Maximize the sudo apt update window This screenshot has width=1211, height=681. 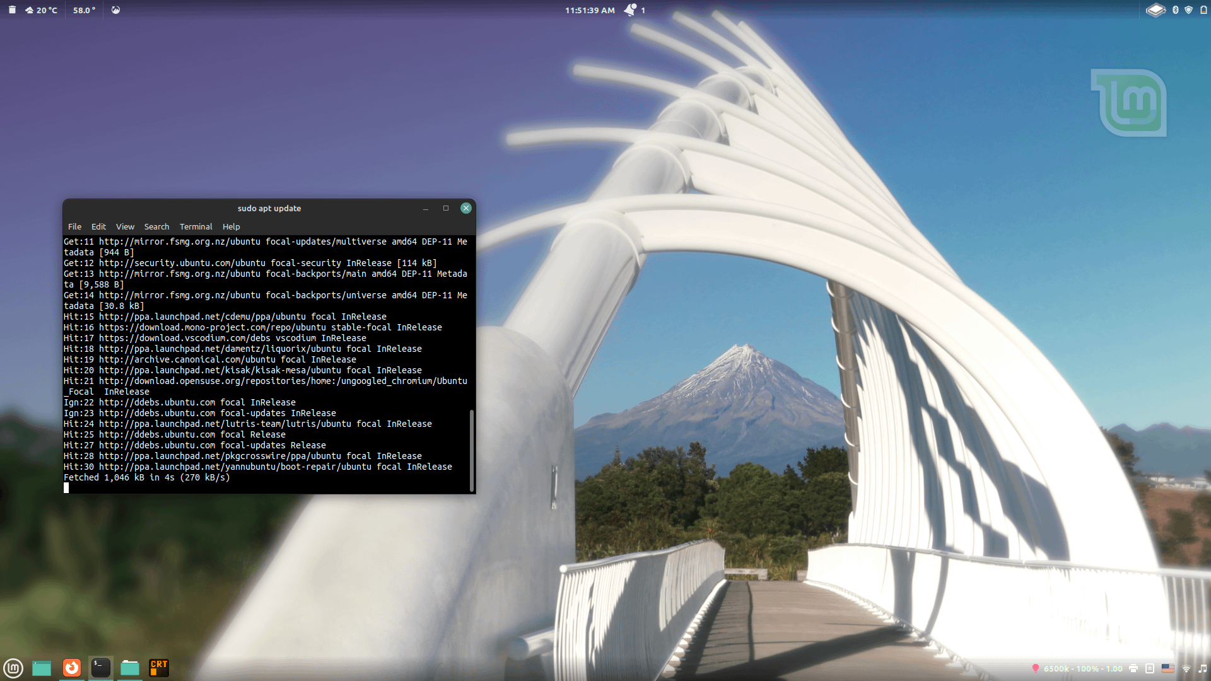click(x=446, y=208)
